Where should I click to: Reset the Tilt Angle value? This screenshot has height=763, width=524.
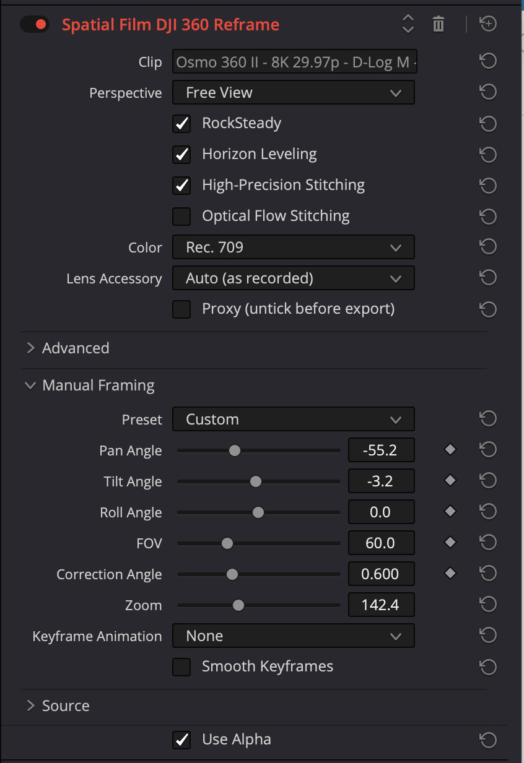click(488, 481)
